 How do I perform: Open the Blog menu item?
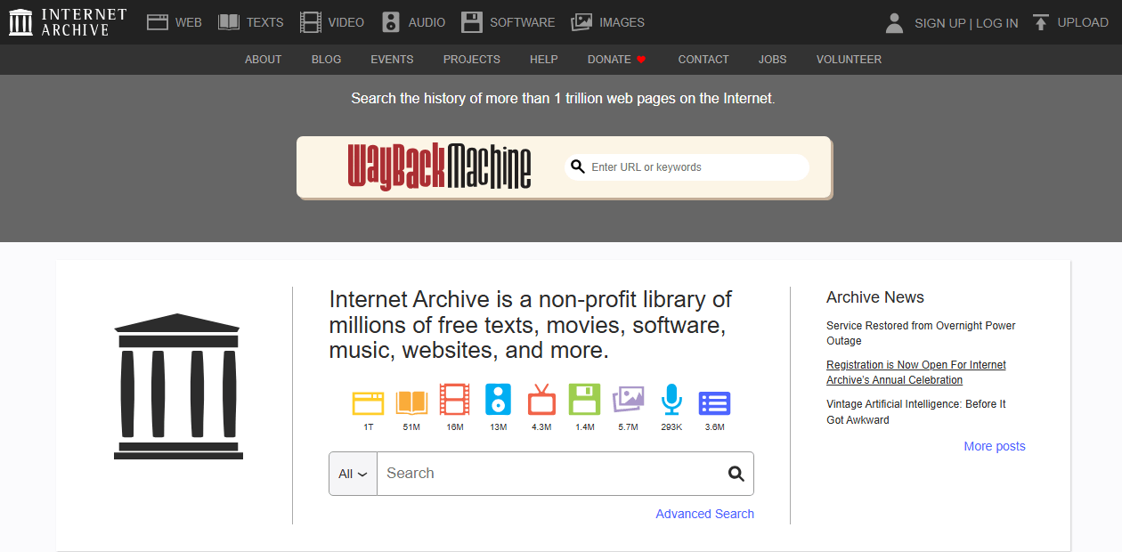point(327,60)
